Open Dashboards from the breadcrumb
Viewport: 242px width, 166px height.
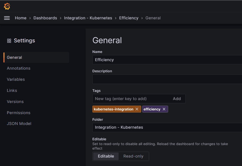tap(45, 18)
